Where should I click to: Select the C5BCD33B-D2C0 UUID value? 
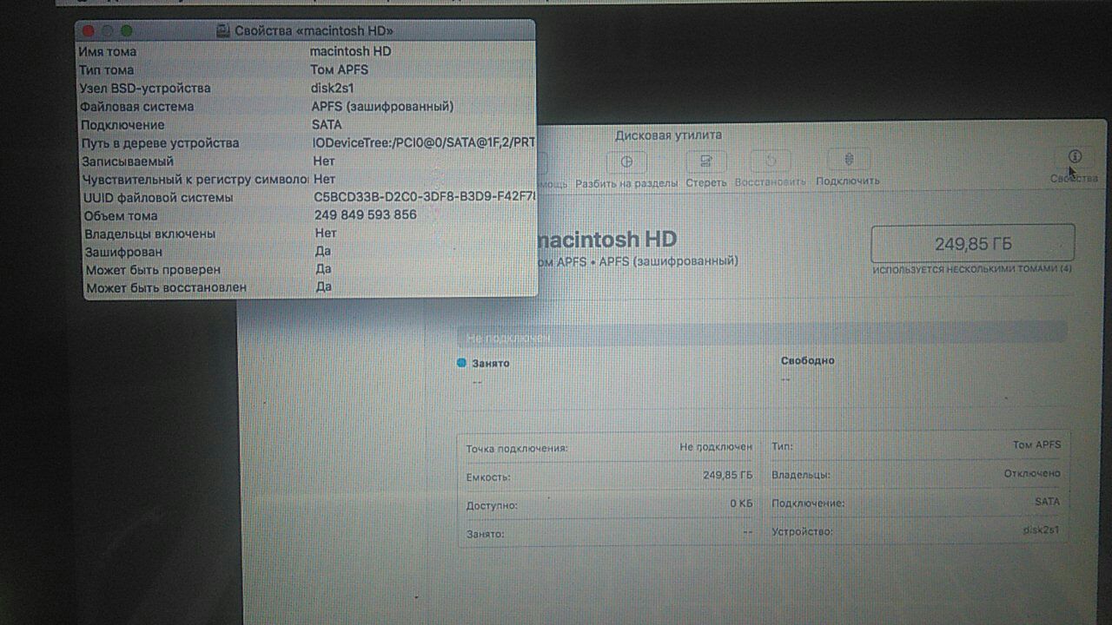(x=425, y=197)
